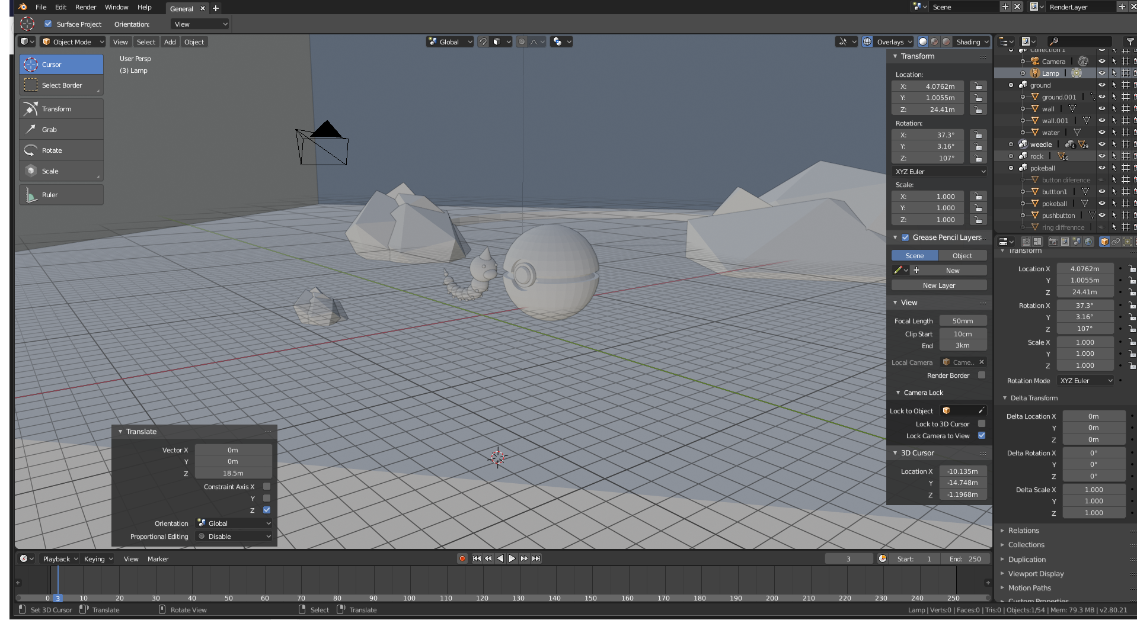Screen dimensions: 1137x620
Task: Enable the Render Border checkbox
Action: click(982, 375)
